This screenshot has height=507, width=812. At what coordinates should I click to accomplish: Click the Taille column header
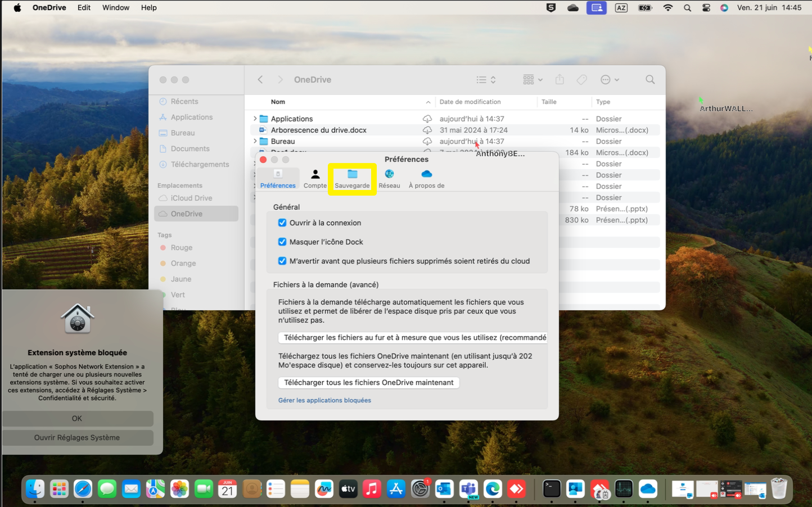pos(549,102)
